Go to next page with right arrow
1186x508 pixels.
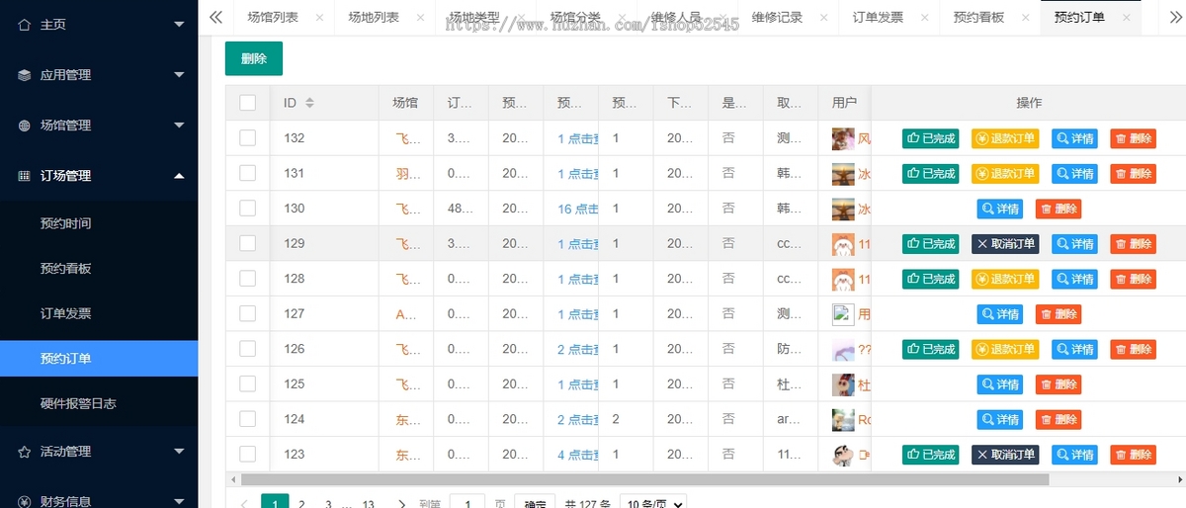tap(401, 504)
